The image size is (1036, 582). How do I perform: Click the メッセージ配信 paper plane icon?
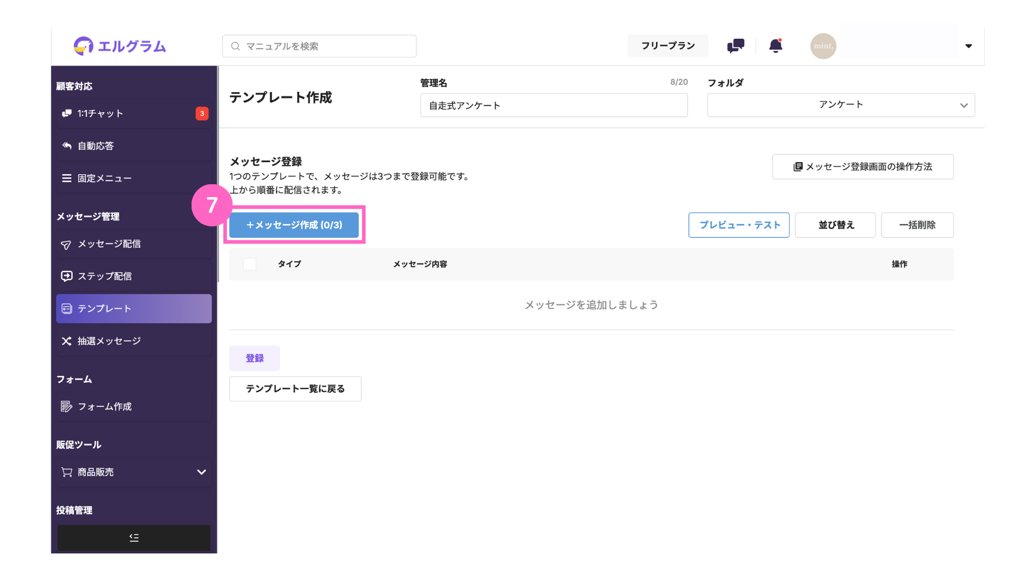(66, 244)
